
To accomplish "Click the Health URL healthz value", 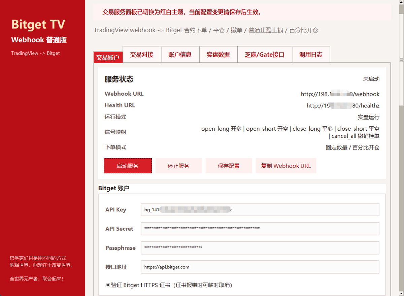I will click(x=343, y=106).
